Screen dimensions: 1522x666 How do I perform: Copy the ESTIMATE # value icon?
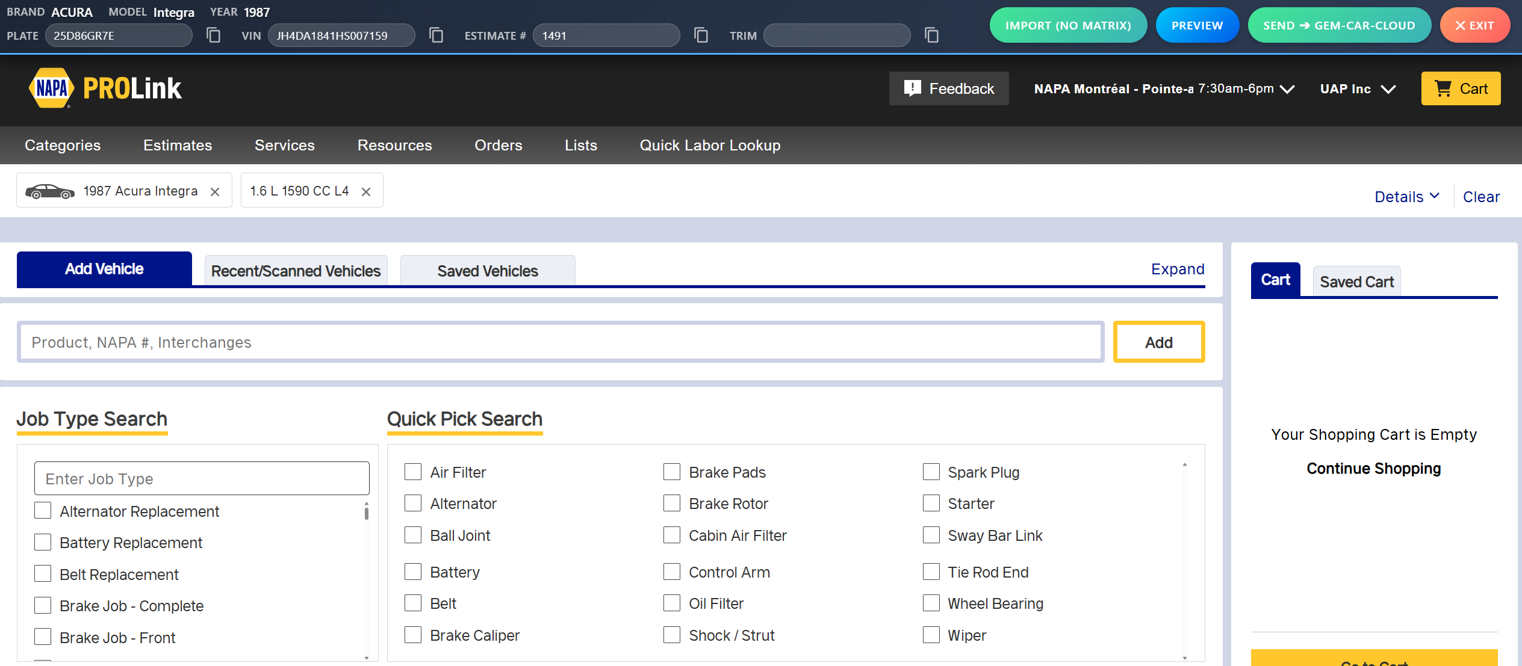tap(701, 35)
